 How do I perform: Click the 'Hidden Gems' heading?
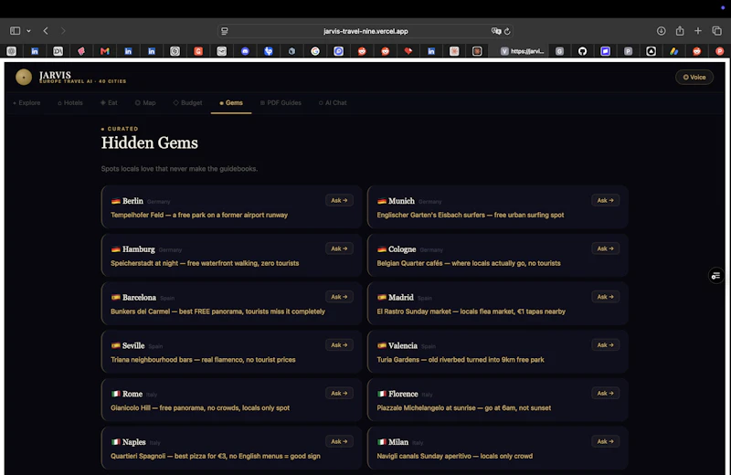(x=150, y=142)
